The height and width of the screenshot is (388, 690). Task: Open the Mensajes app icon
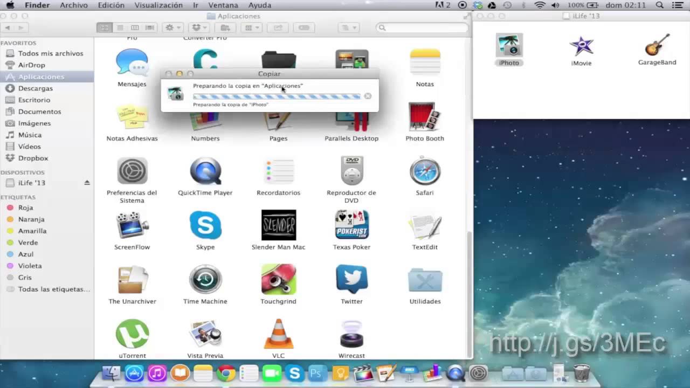[x=132, y=63]
